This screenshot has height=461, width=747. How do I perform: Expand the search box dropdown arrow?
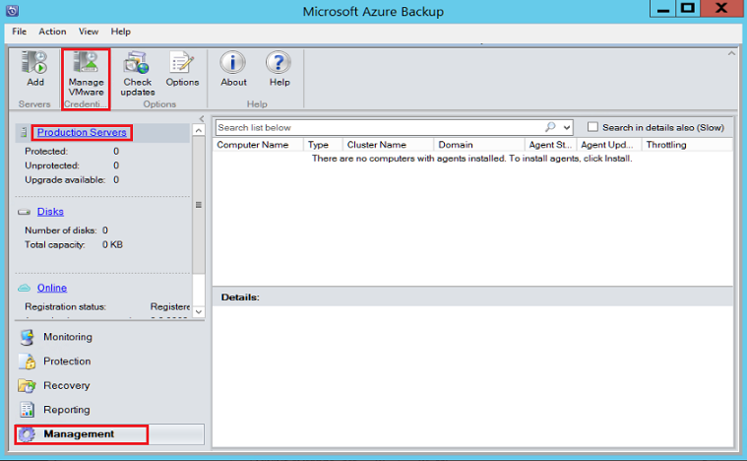coord(567,127)
